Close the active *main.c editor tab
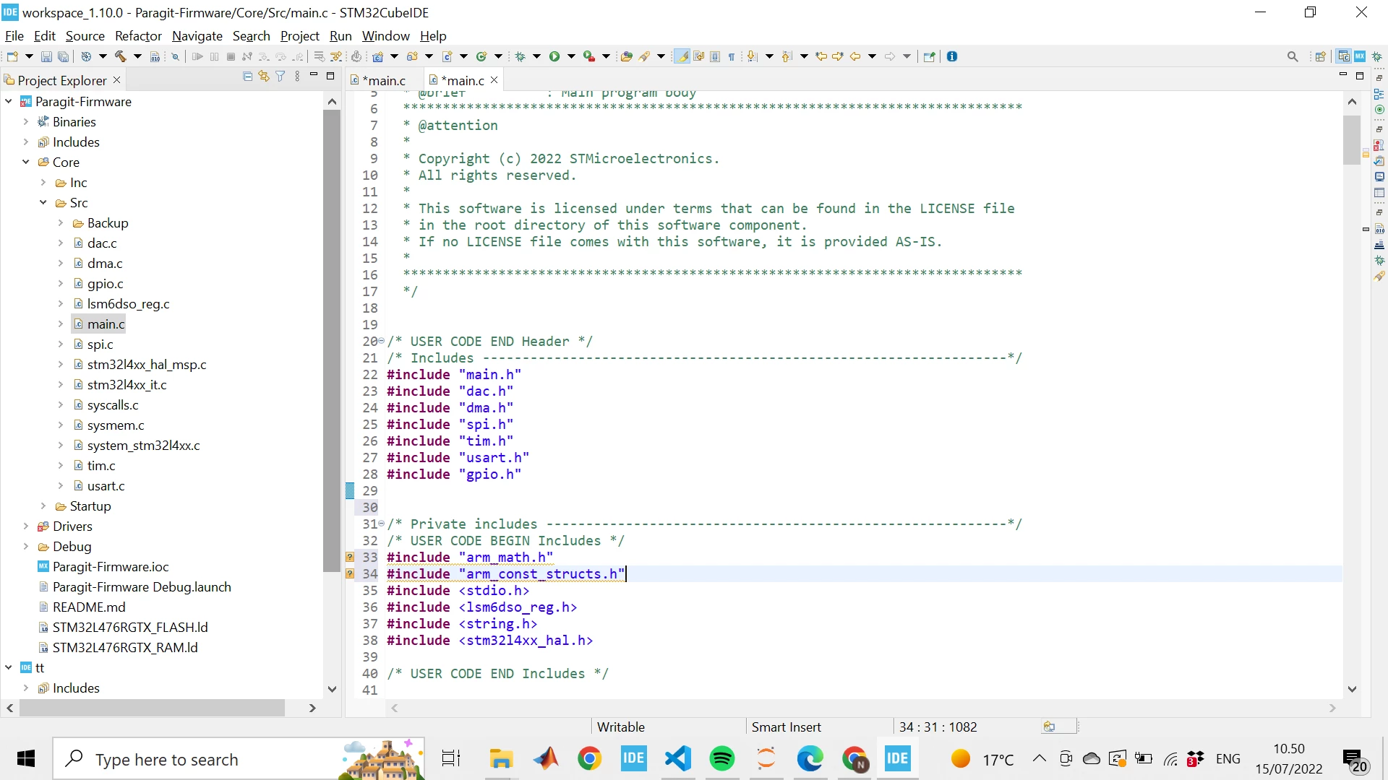The width and height of the screenshot is (1388, 780). [x=494, y=79]
